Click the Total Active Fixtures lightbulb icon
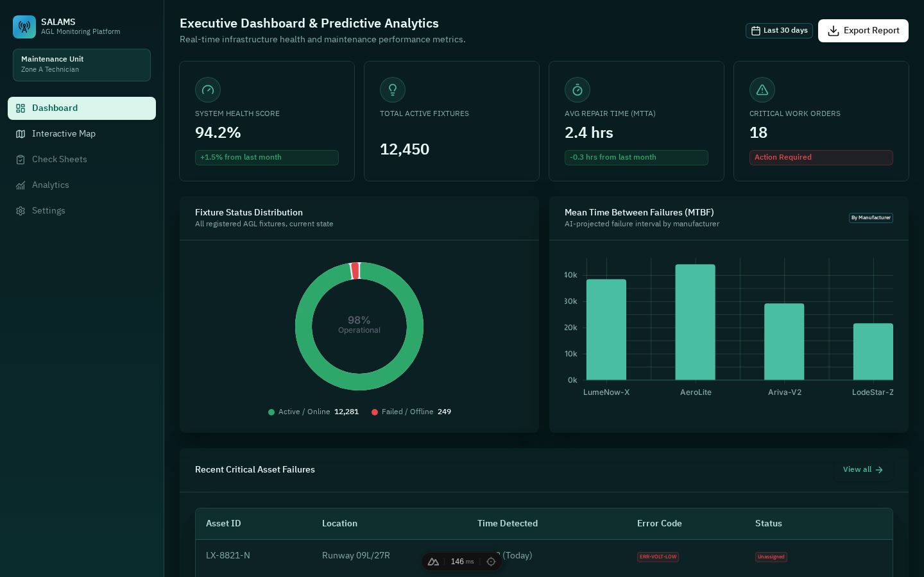This screenshot has height=577, width=924. tap(393, 90)
